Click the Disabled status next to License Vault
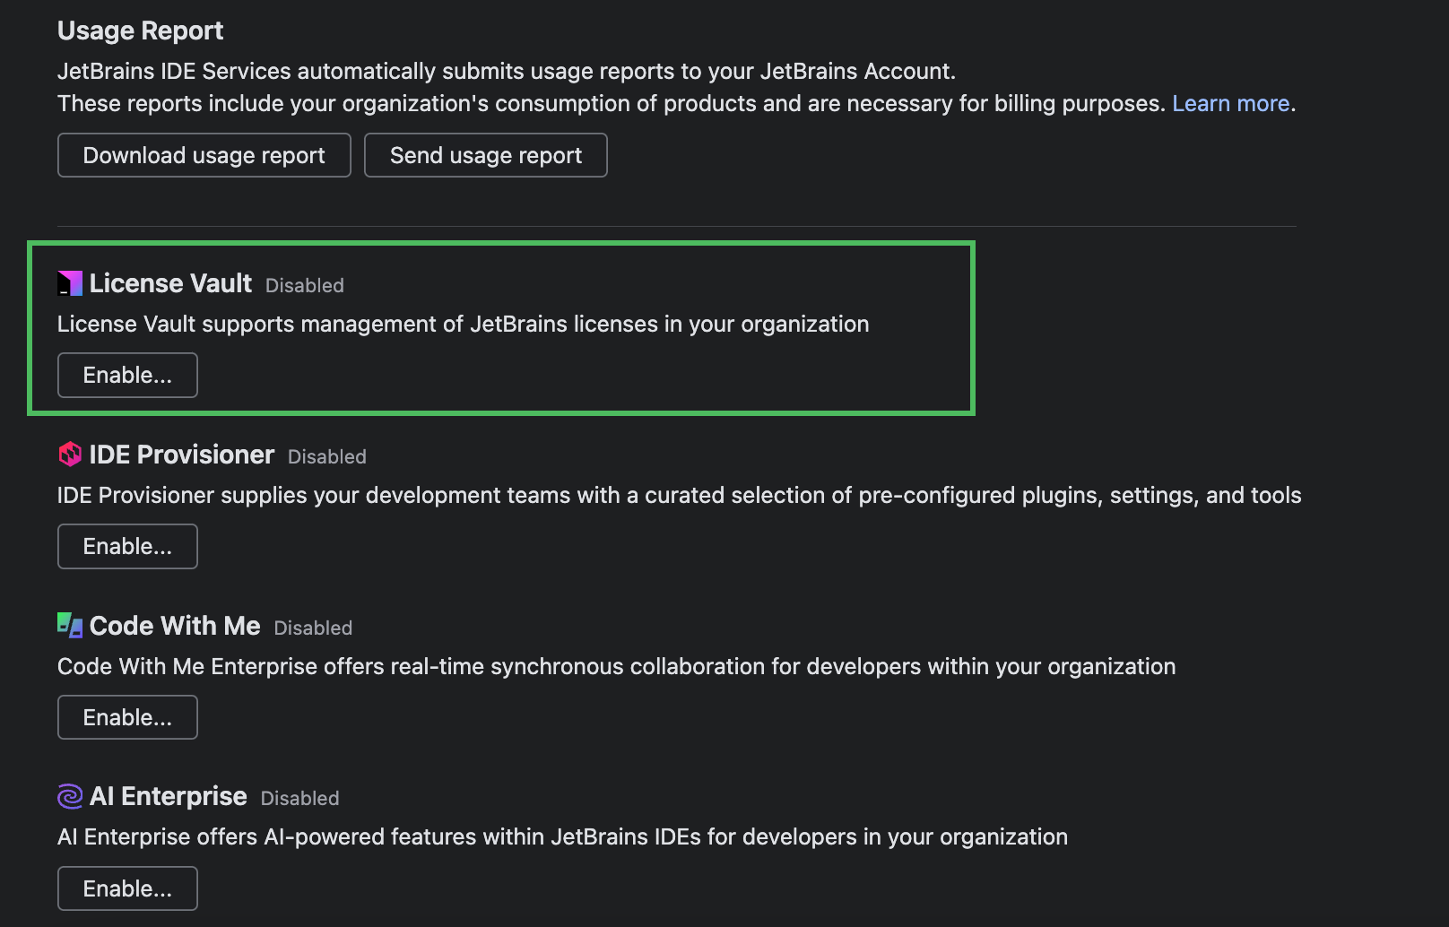Screen dimensions: 1449x927 [x=304, y=285]
